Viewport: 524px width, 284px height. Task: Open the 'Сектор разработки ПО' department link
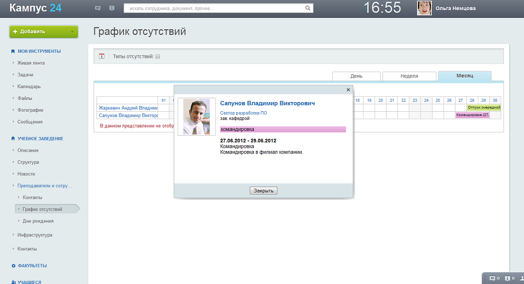coord(243,113)
